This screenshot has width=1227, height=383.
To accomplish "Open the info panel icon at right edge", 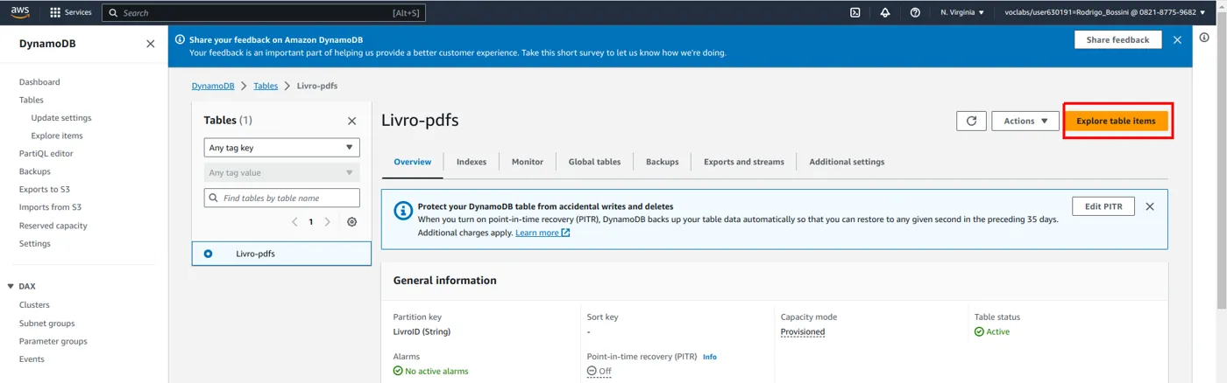I will pos(1204,38).
